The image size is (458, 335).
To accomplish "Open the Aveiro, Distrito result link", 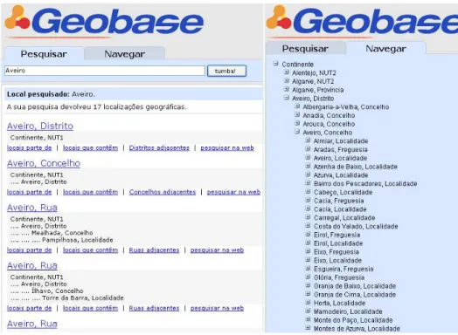I will (x=40, y=126).
